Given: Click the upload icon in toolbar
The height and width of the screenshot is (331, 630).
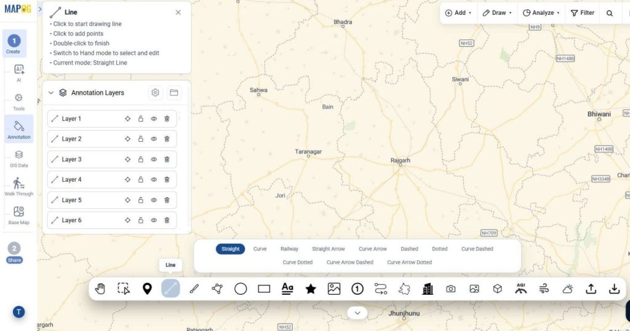Looking at the screenshot, I should [x=591, y=289].
